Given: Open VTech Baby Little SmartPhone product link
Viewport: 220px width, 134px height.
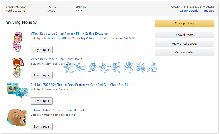Looking at the screenshot, I should [69, 33].
